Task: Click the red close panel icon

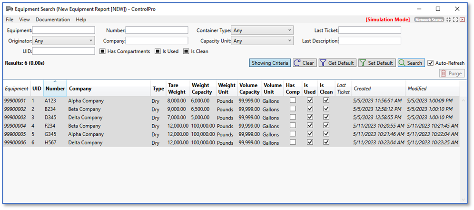Action: click(x=462, y=20)
